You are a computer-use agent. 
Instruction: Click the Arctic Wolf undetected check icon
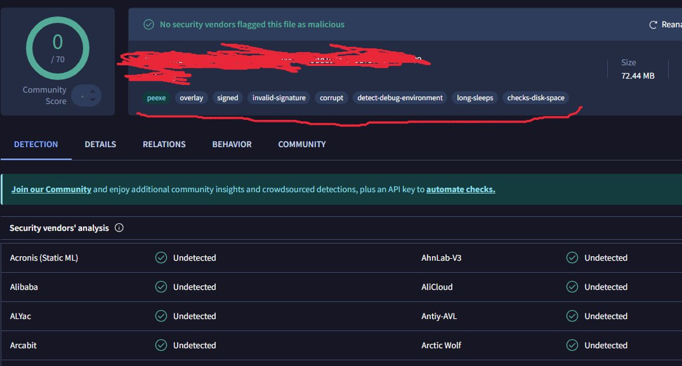572,345
